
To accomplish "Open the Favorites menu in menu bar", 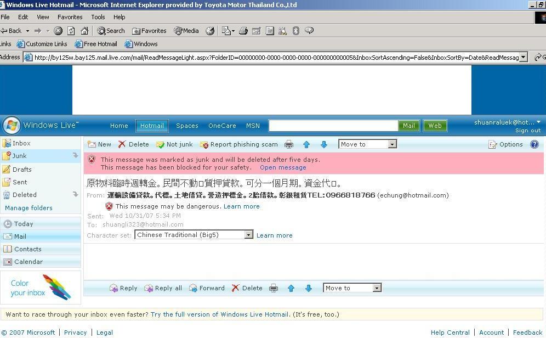I will tap(70, 17).
